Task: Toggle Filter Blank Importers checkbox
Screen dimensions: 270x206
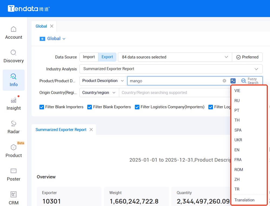Action: (42, 107)
